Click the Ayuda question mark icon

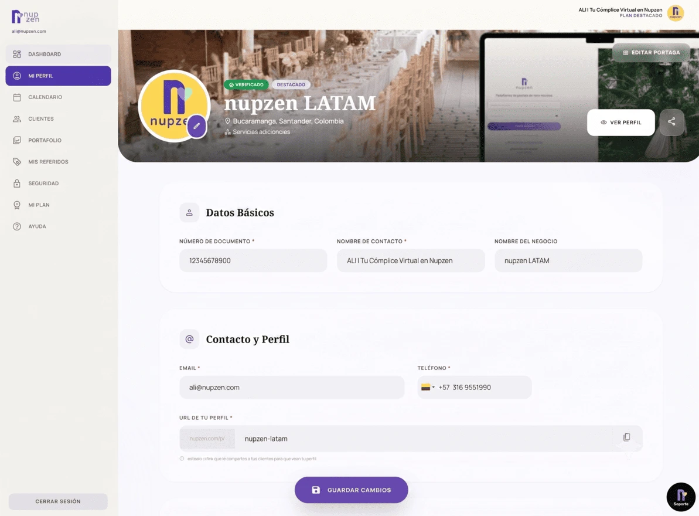[x=17, y=226]
